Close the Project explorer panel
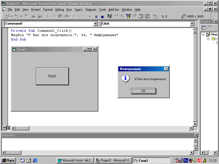The height and width of the screenshot is (164, 219). pos(216,22)
